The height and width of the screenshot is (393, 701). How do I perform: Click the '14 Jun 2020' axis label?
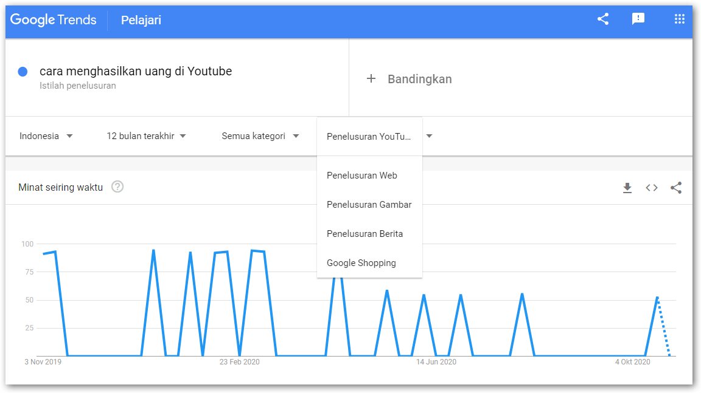click(x=436, y=362)
